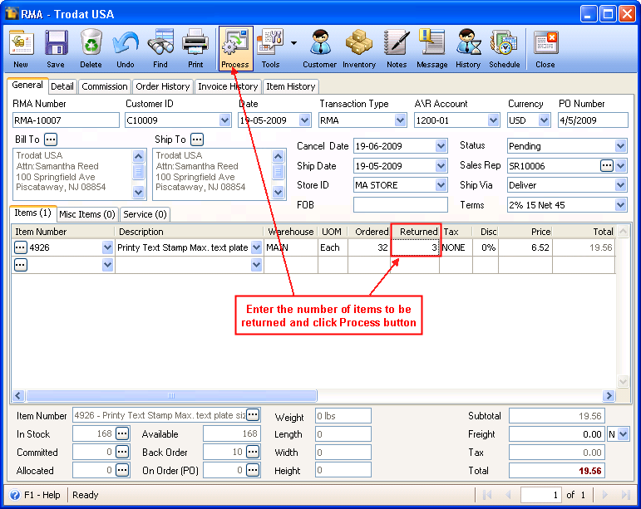Undo changes with the Undo icon
Image resolution: width=641 pixels, height=509 pixels.
tap(125, 48)
